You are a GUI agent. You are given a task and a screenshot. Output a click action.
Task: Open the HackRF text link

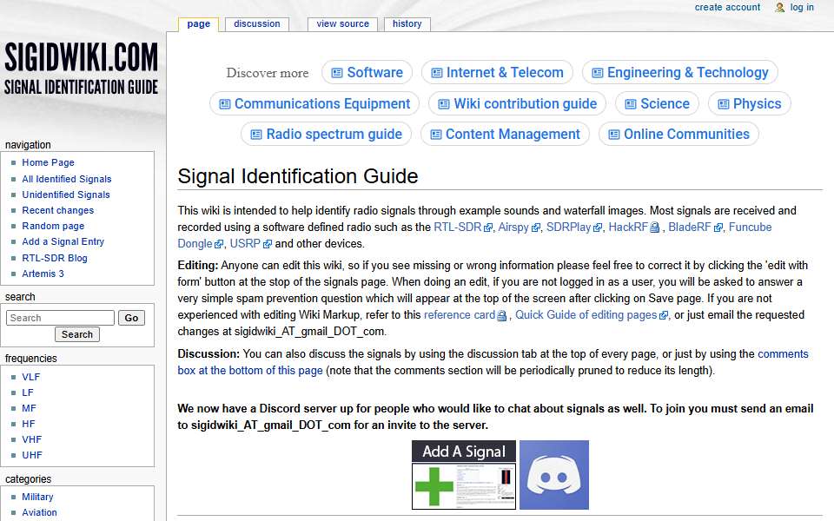(628, 227)
